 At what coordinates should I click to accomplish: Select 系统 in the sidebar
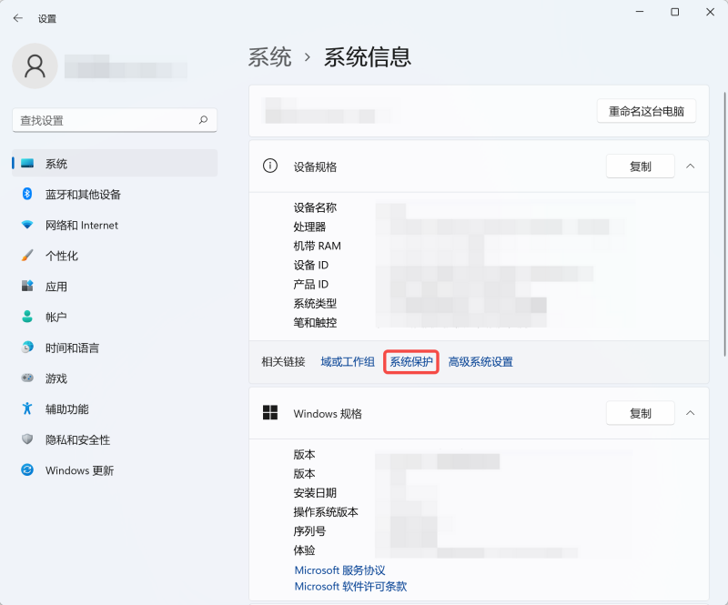point(115,164)
